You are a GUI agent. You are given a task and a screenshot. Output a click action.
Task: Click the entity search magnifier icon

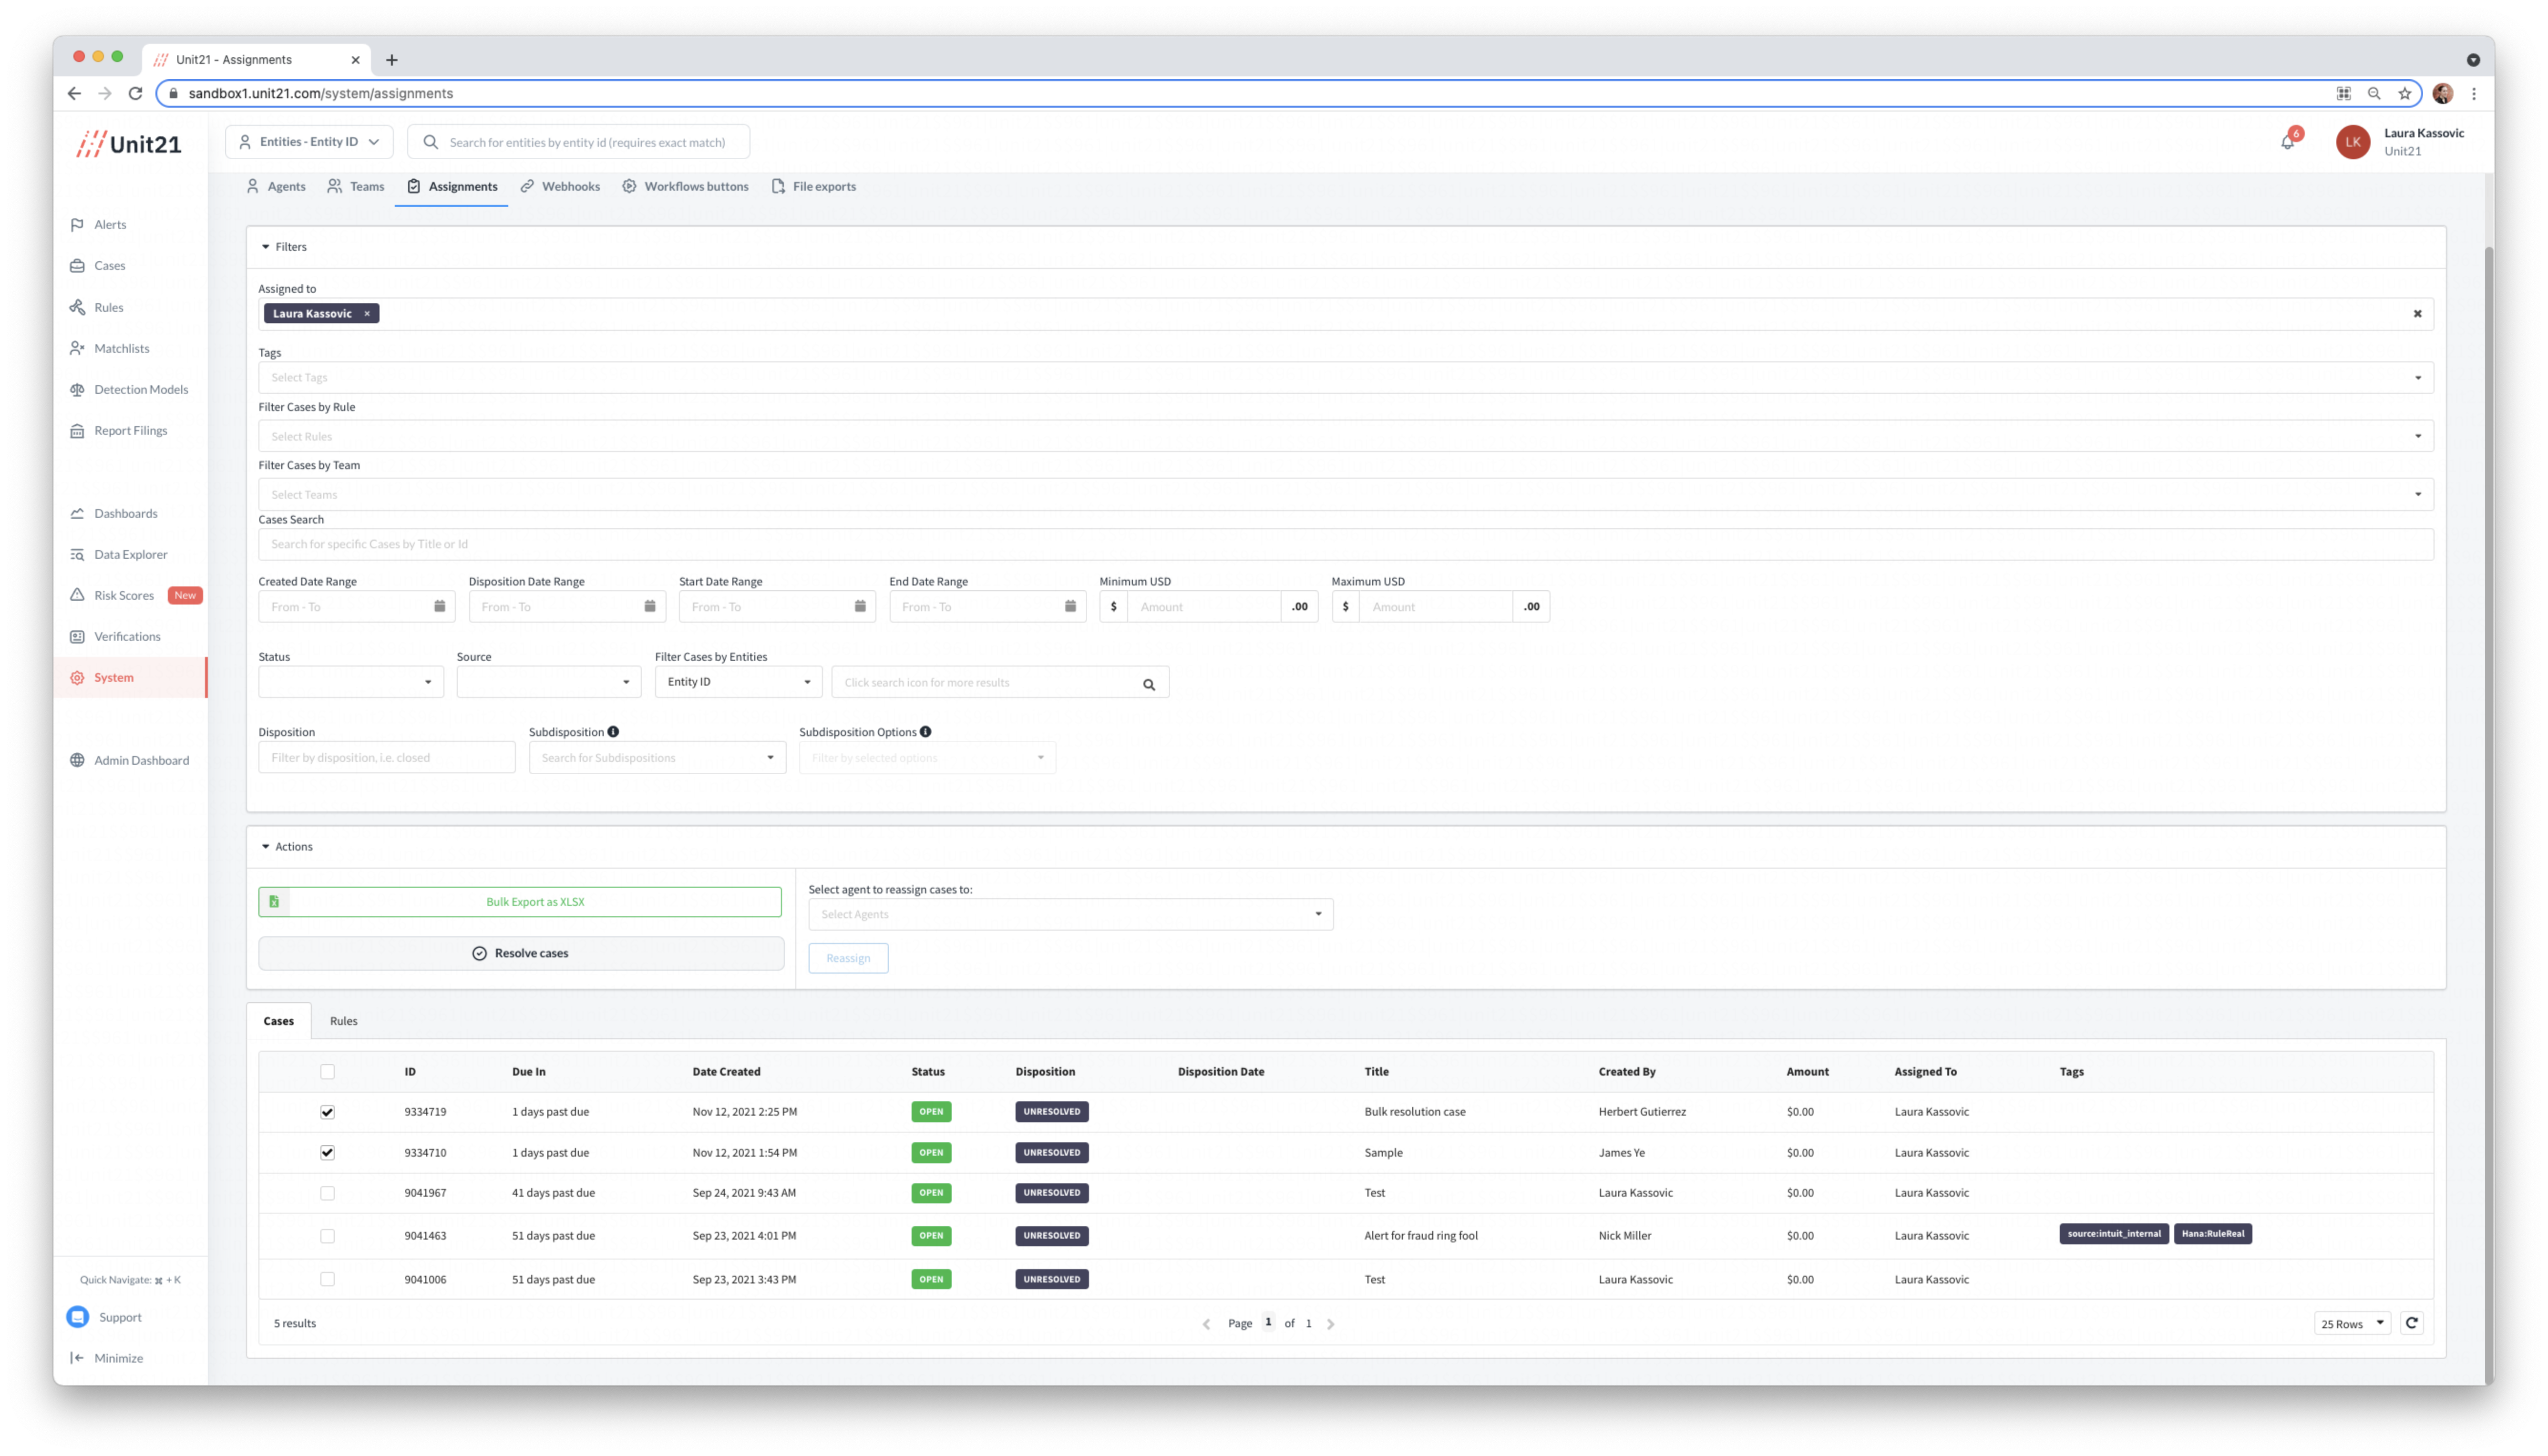1149,684
